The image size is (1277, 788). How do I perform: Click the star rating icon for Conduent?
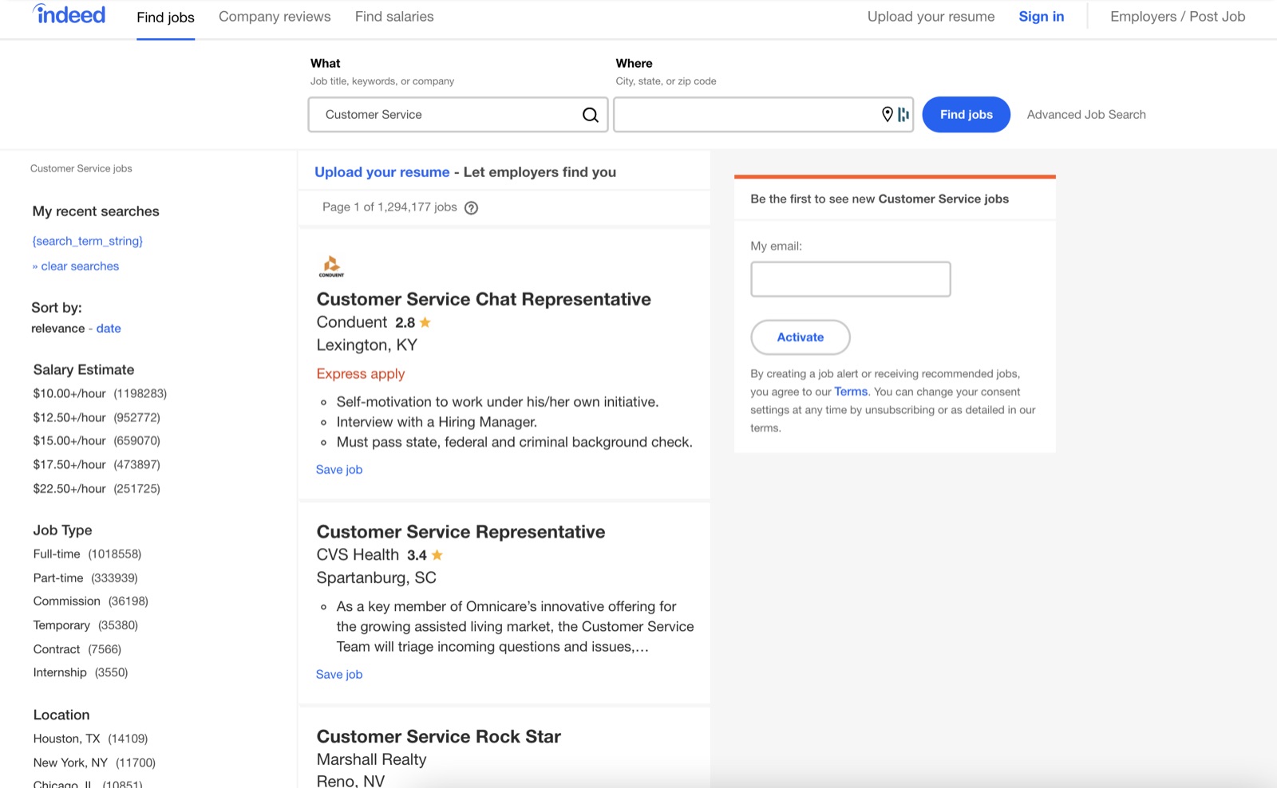[x=425, y=322]
